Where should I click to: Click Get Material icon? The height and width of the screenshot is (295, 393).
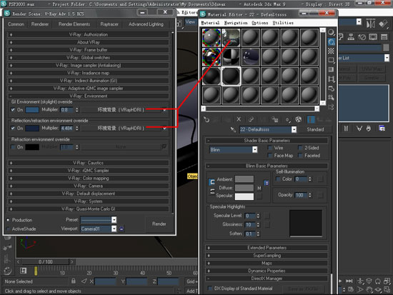point(207,119)
